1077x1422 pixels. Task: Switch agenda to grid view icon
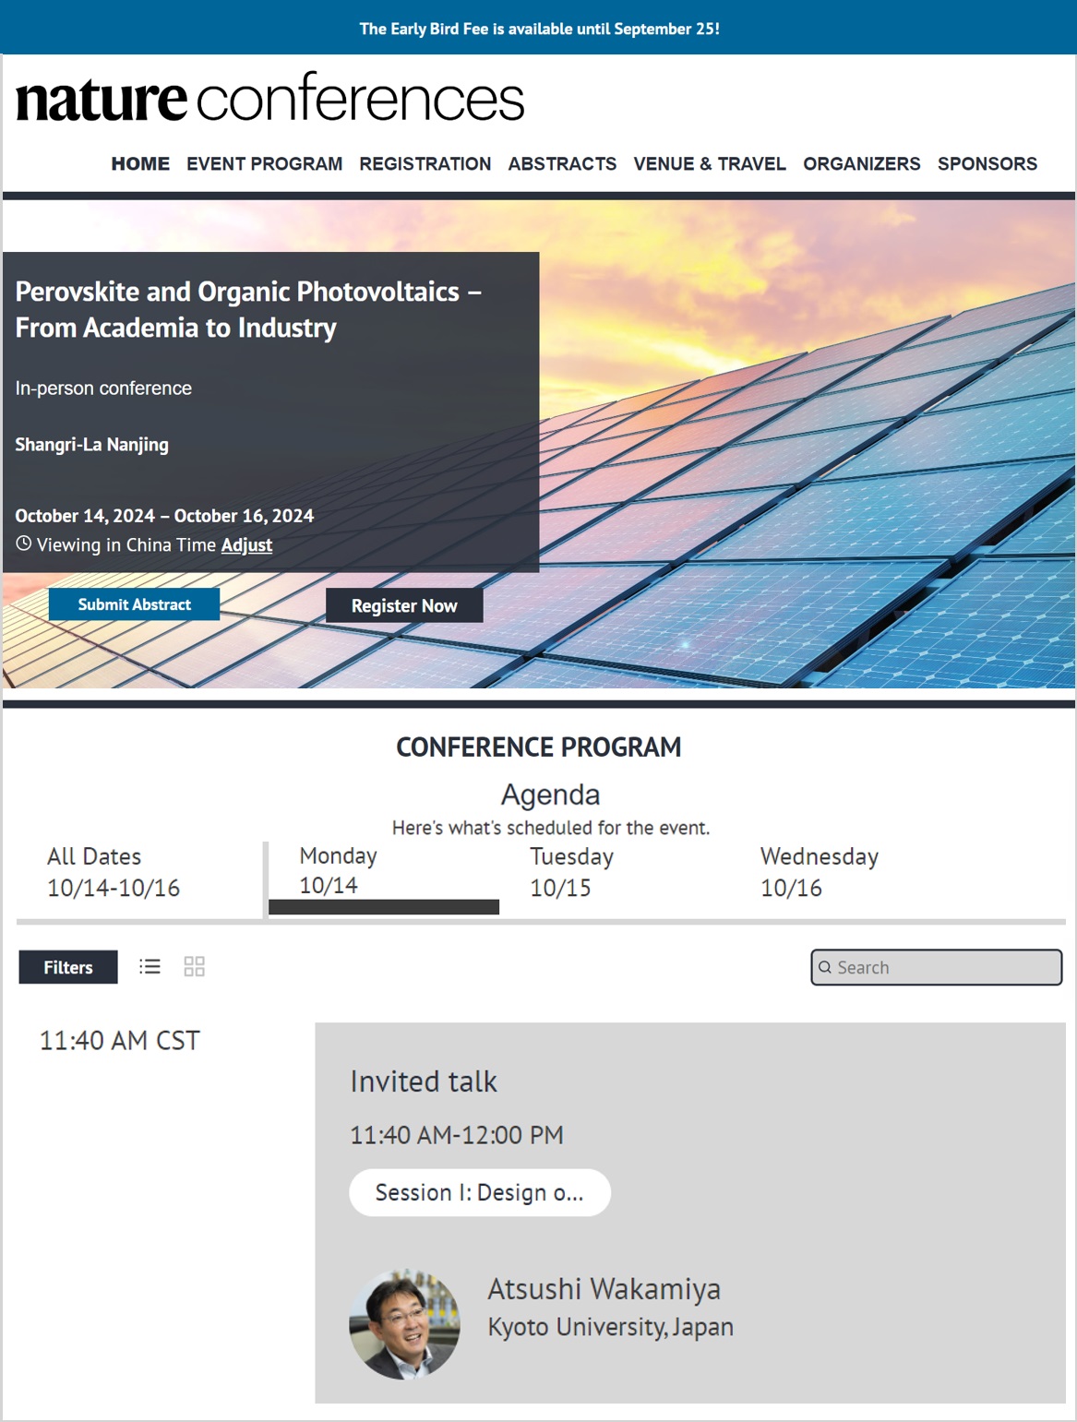click(x=194, y=966)
